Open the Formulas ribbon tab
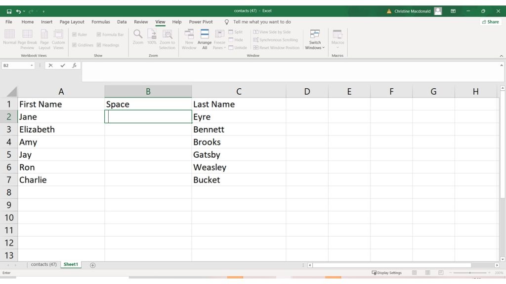506x284 pixels. pos(101,22)
